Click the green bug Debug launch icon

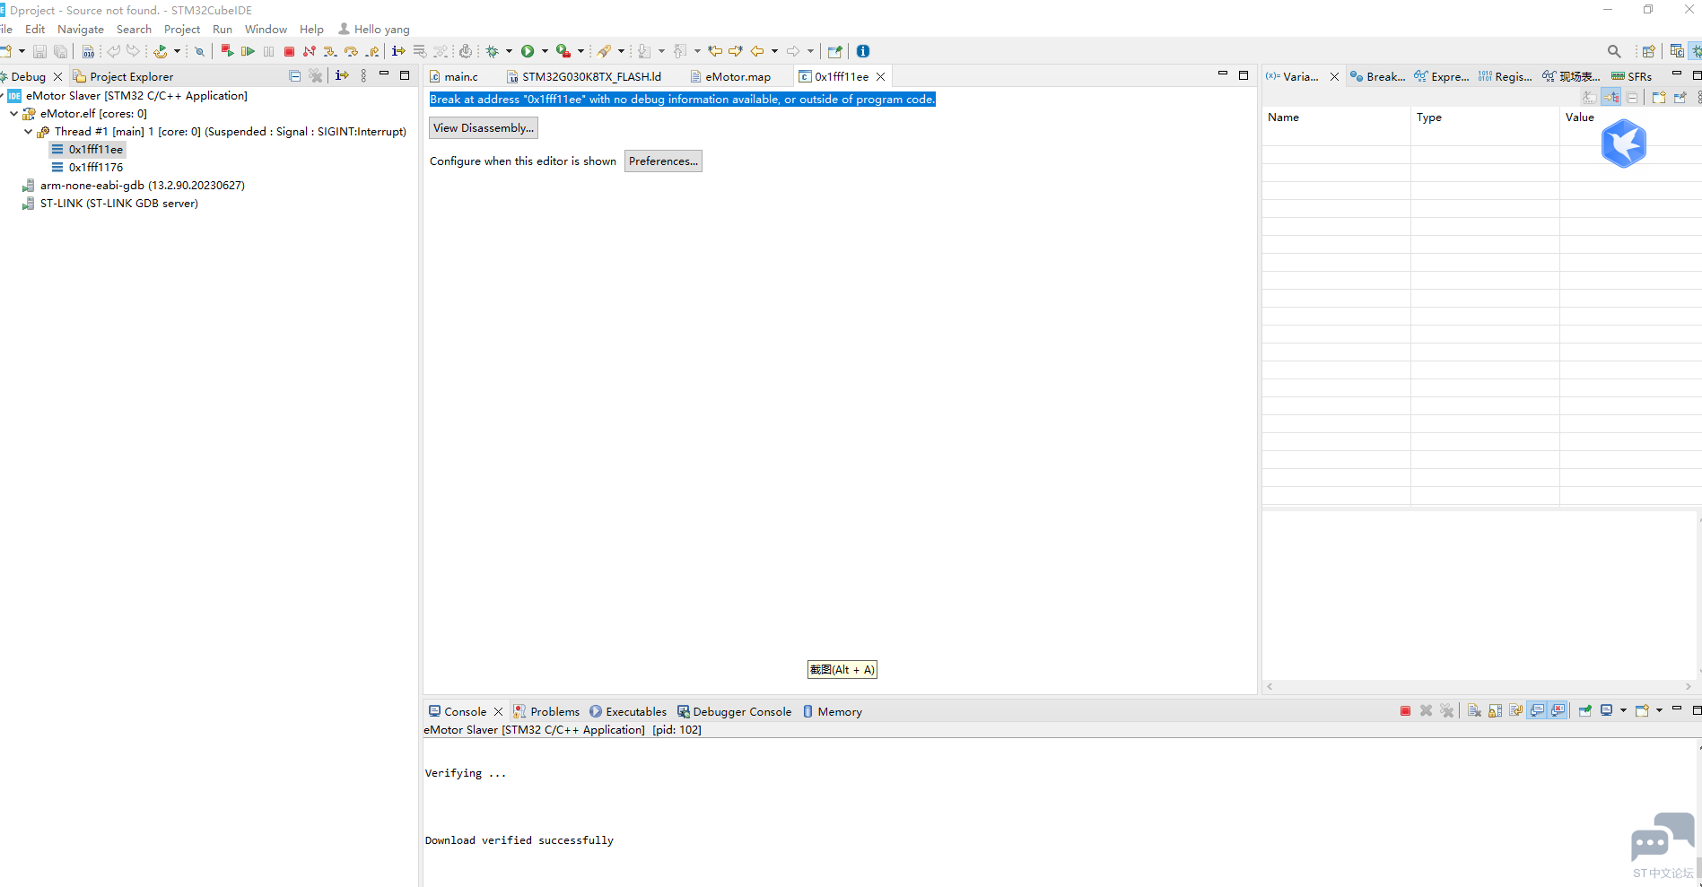[x=492, y=51]
